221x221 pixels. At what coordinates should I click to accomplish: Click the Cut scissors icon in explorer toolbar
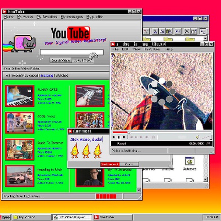pyautogui.click(x=155, y=31)
